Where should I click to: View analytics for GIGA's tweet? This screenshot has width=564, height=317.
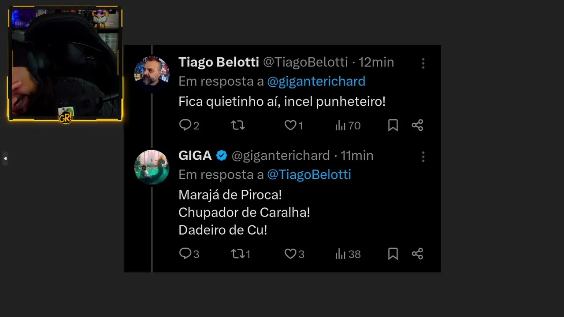[341, 254]
